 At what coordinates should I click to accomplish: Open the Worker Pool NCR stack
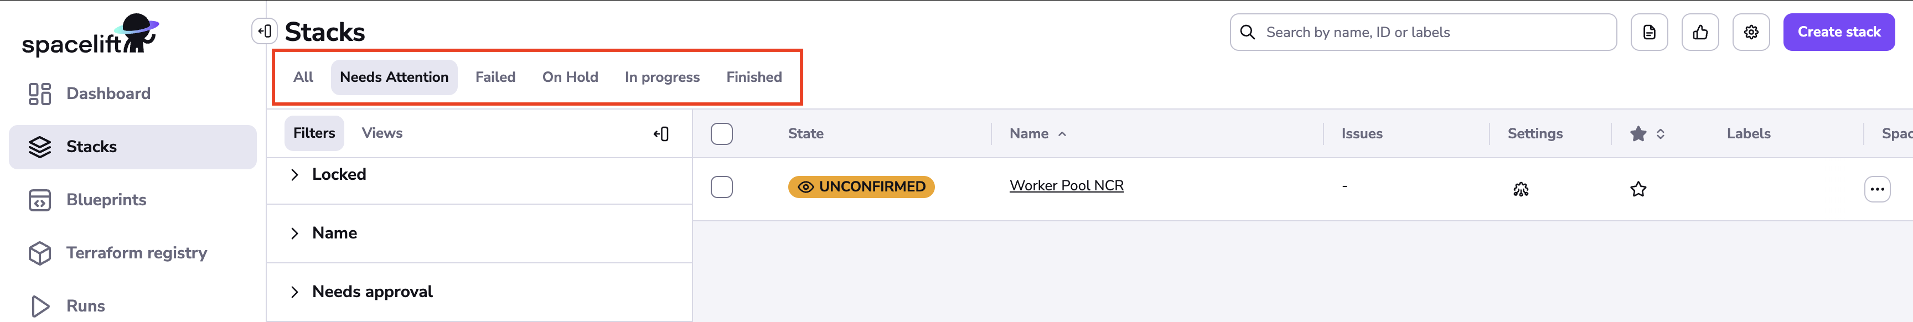(1067, 185)
